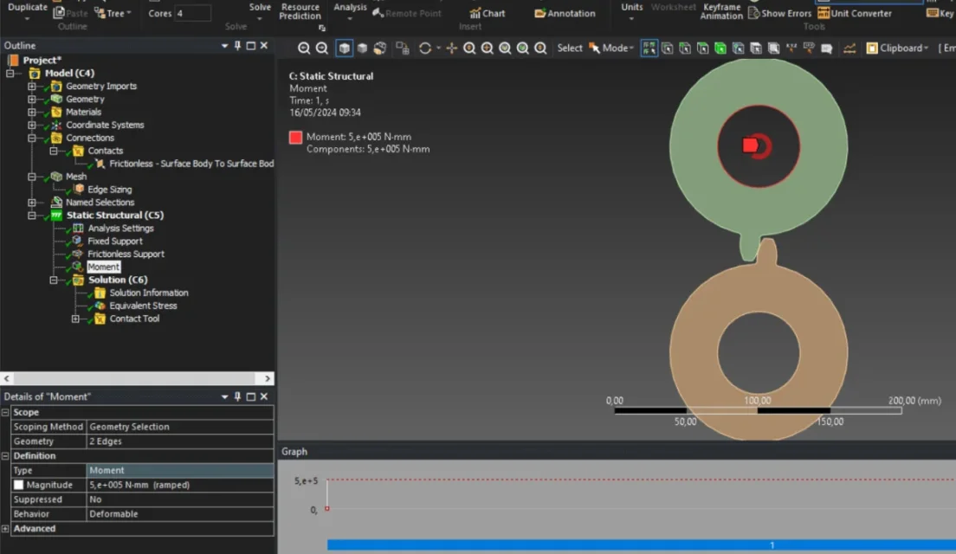956x554 pixels.
Task: Click the Cores number input field
Action: [192, 14]
